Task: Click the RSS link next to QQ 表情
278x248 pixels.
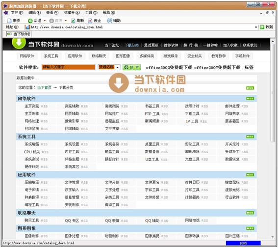Action: point(125,221)
